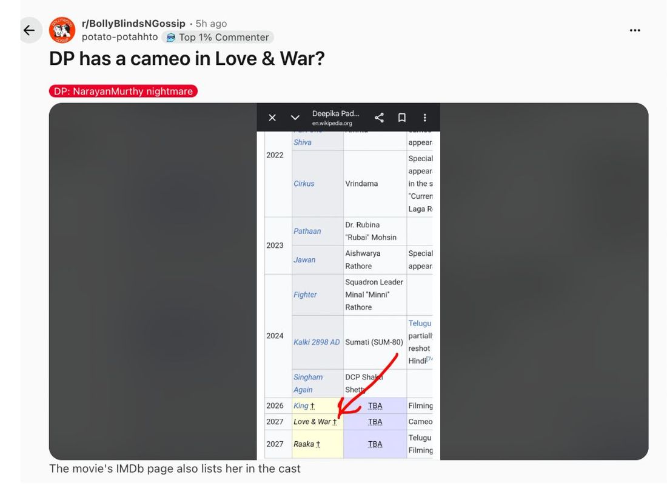Click the 2023 year cell
Image resolution: width=667 pixels, height=500 pixels.
coord(275,245)
